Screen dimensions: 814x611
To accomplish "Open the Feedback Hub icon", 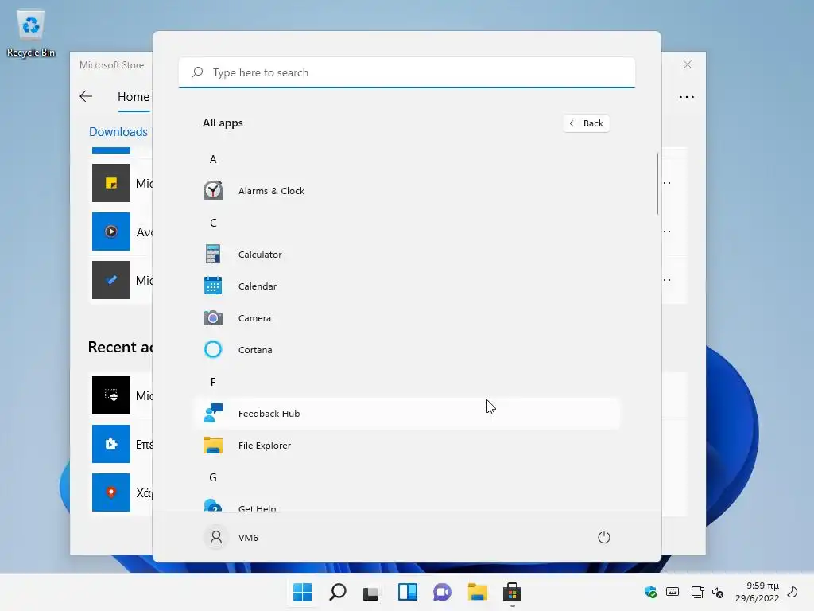I will pos(213,413).
